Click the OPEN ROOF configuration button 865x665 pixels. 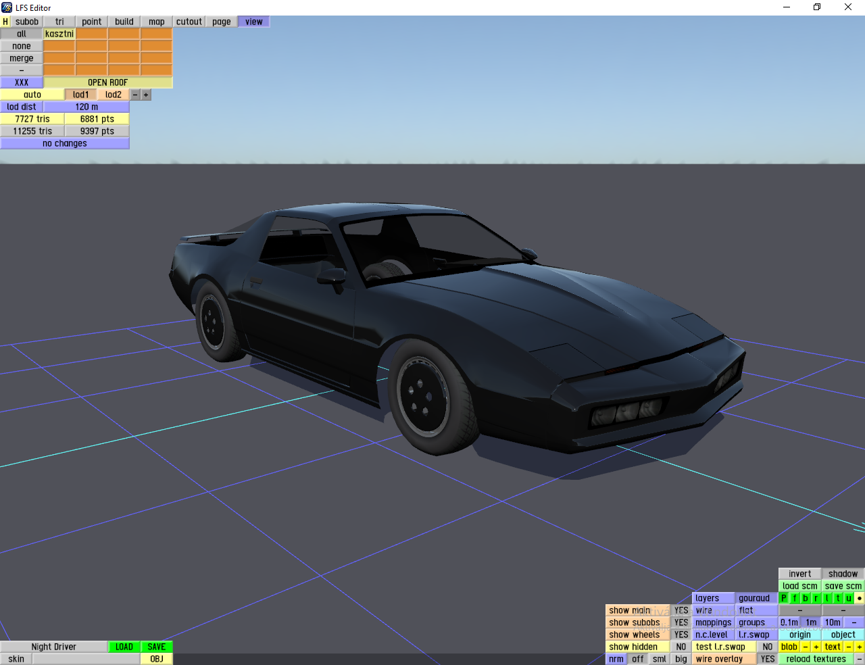click(x=108, y=82)
